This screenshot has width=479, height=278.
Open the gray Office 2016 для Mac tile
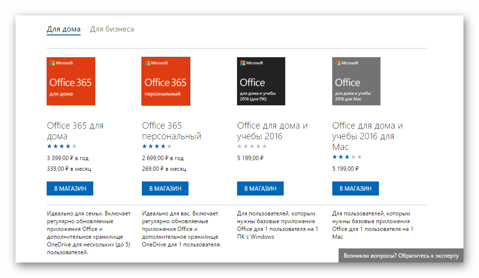coord(356,81)
